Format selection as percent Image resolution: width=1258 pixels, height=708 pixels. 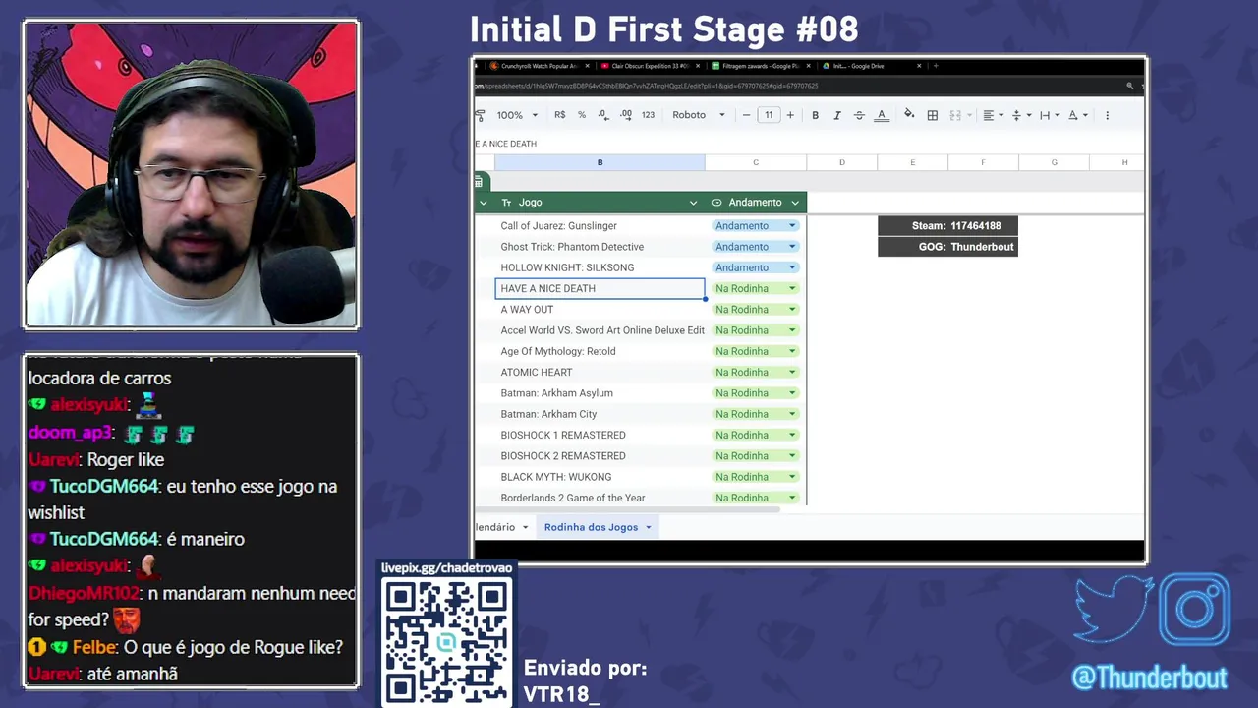[x=582, y=115]
